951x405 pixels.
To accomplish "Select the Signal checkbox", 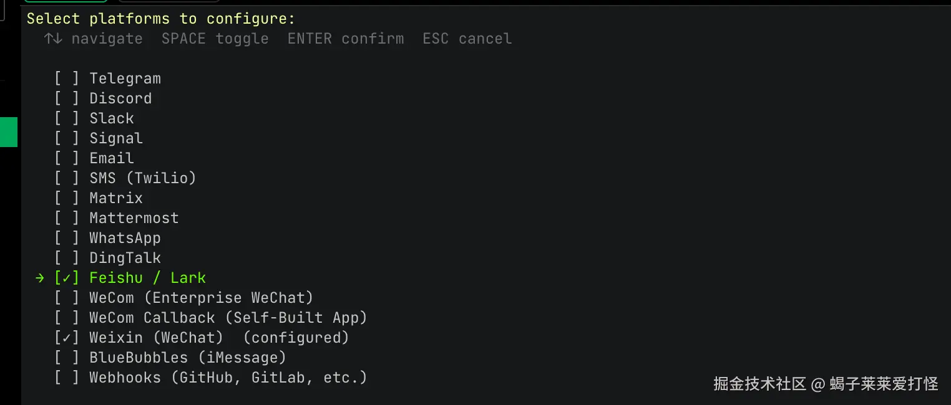I will tap(67, 138).
